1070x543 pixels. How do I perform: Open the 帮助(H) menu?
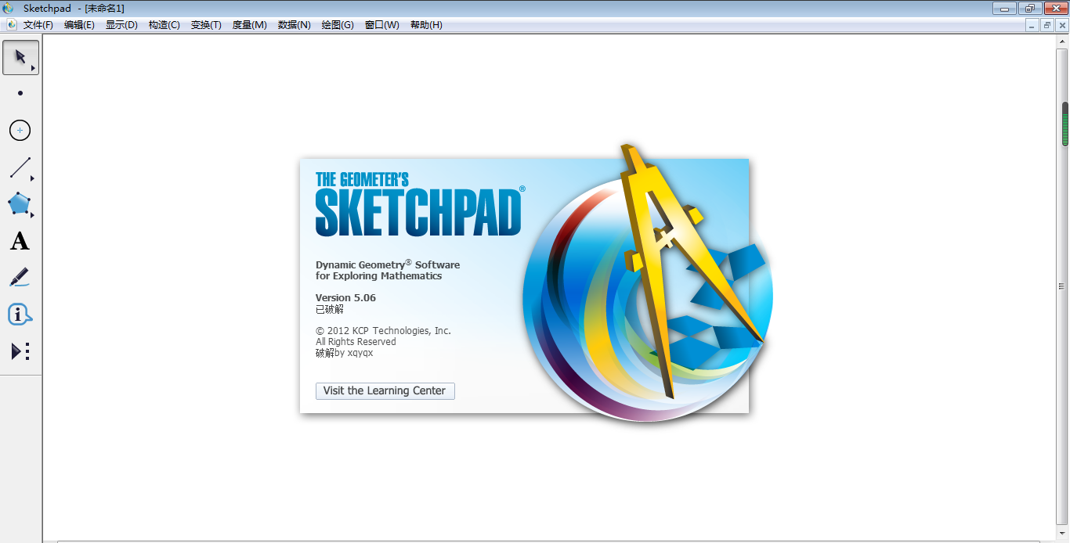[426, 25]
